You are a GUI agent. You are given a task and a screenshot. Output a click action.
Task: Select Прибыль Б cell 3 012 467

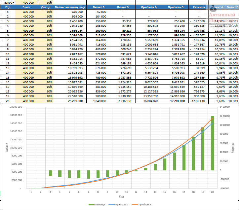tap(178, 54)
